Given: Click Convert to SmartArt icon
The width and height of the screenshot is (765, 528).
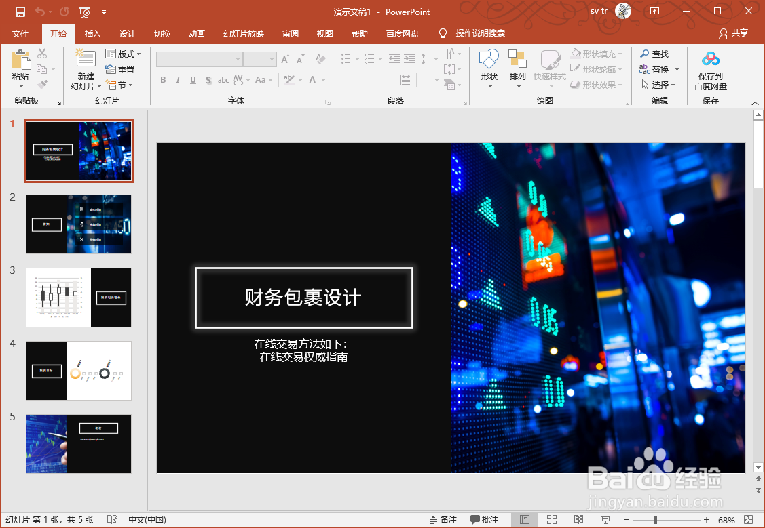Looking at the screenshot, I should pyautogui.click(x=449, y=85).
